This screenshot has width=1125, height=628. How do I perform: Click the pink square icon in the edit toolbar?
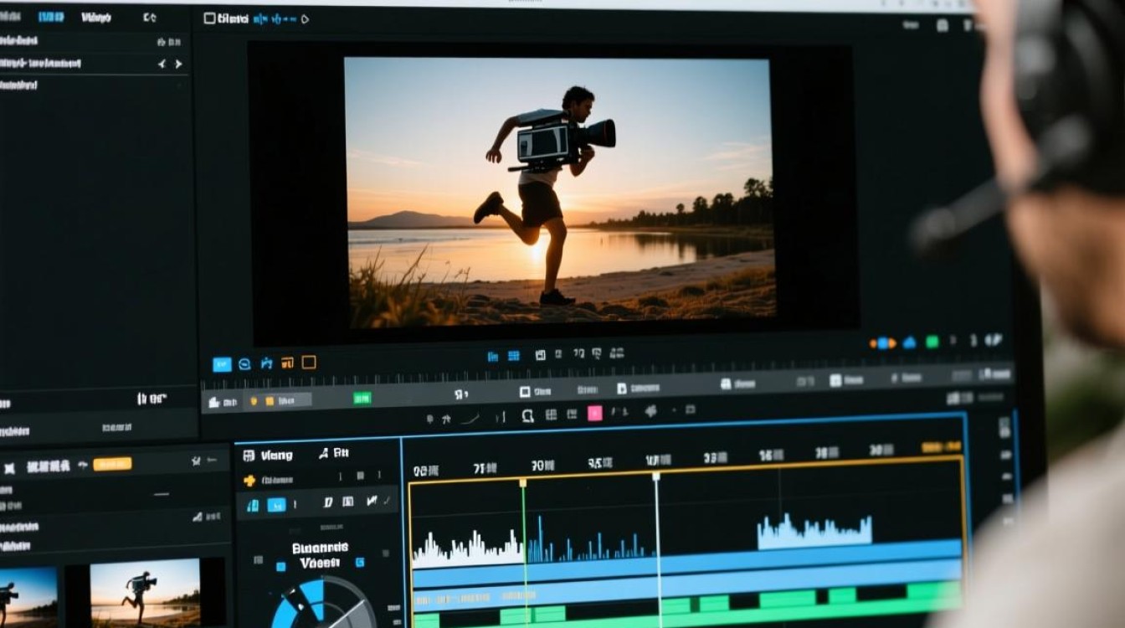pos(595,412)
